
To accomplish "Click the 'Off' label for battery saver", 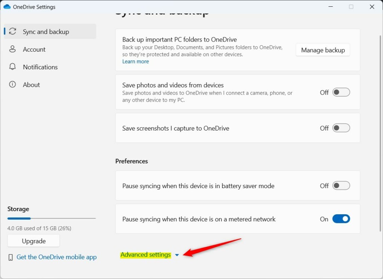I will click(x=324, y=186).
